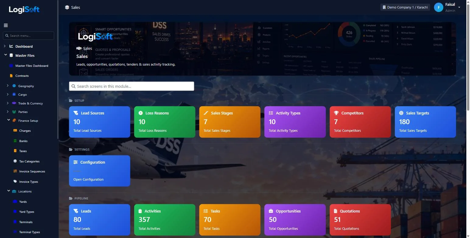The image size is (470, 238).
Task: Open the Activities card showing 357
Action: pyautogui.click(x=165, y=220)
